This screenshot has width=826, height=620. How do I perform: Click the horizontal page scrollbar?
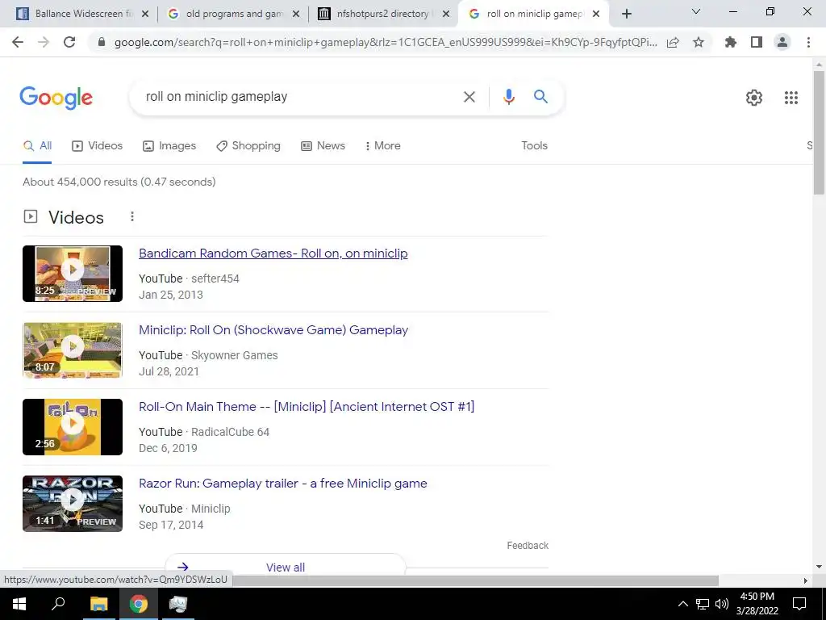click(x=476, y=580)
